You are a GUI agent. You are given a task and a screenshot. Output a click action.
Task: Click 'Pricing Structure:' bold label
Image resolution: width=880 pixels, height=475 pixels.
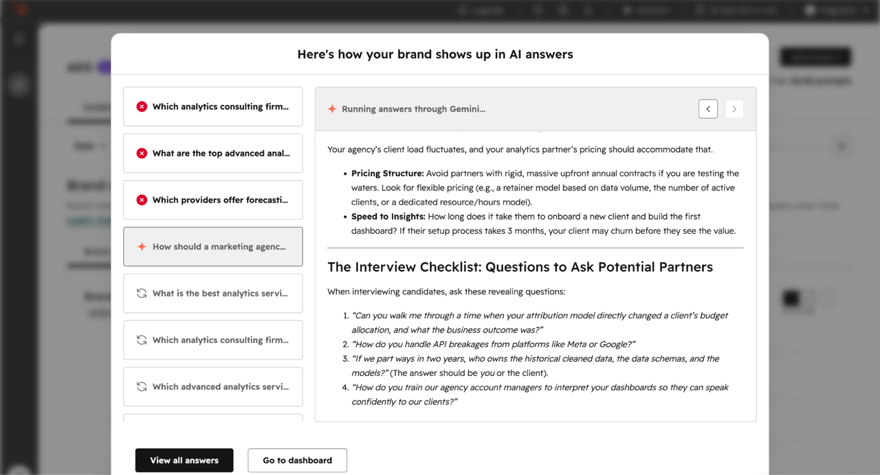click(x=387, y=173)
